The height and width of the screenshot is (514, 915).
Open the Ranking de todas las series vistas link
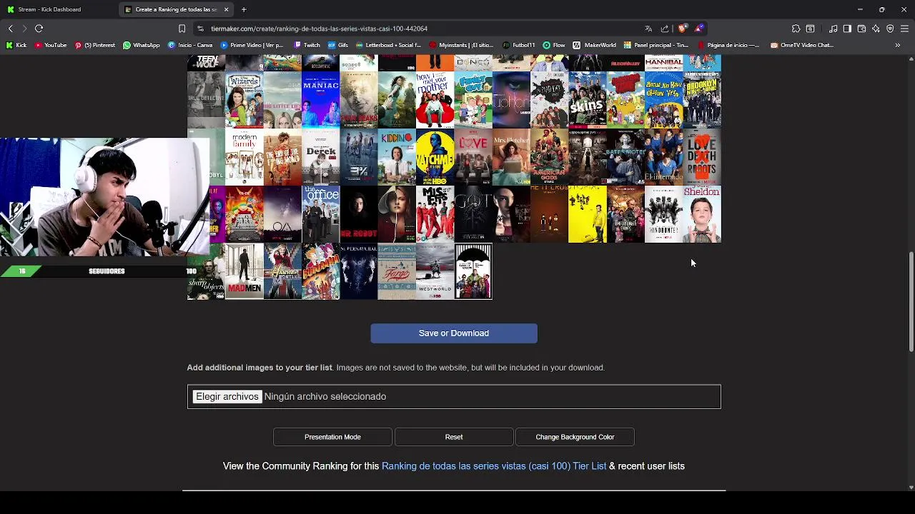coord(494,466)
